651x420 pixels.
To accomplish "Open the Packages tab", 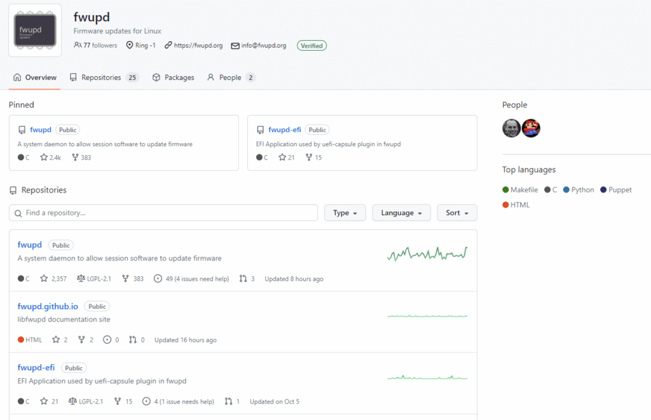I will [173, 78].
